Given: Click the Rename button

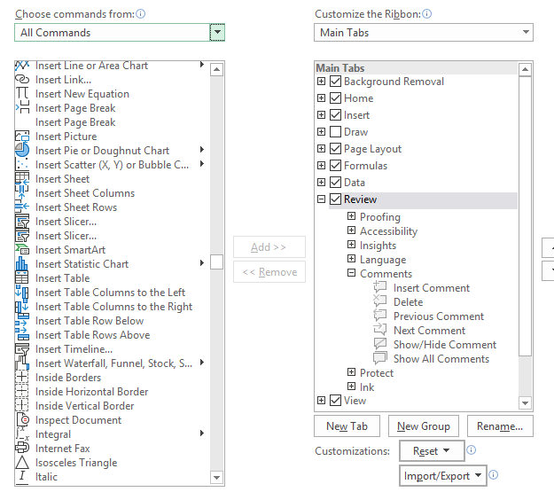Looking at the screenshot, I should click(x=499, y=426).
